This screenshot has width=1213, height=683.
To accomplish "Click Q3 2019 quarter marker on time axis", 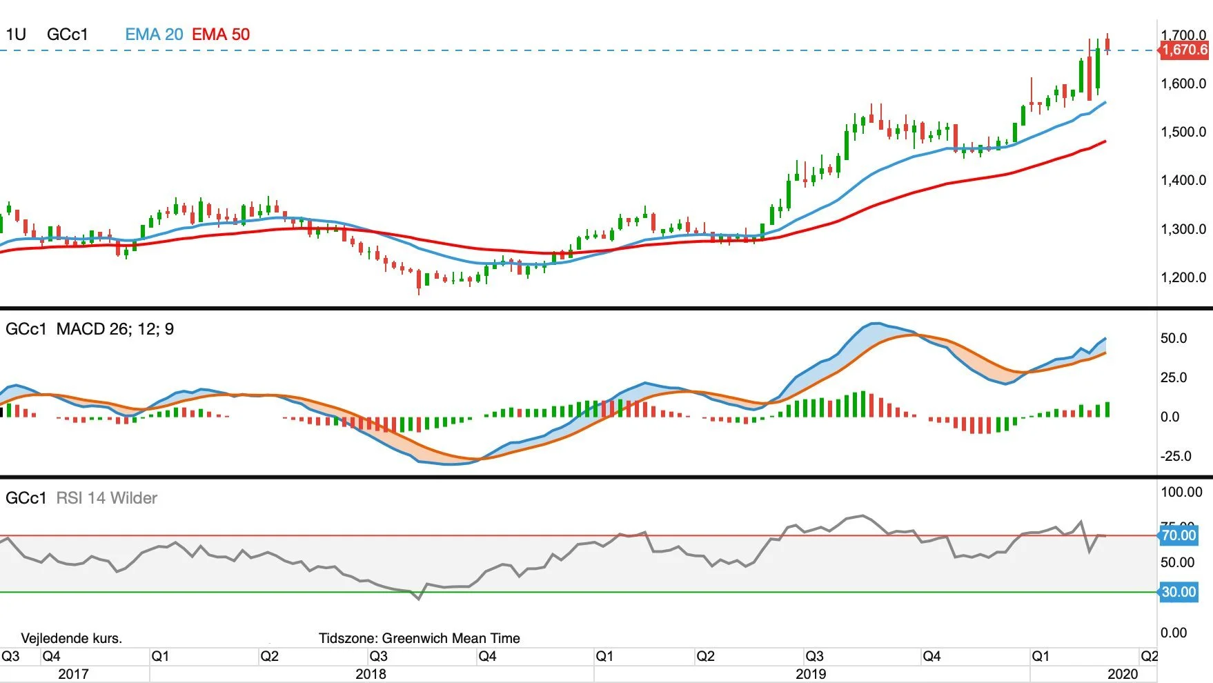I will pos(814,656).
